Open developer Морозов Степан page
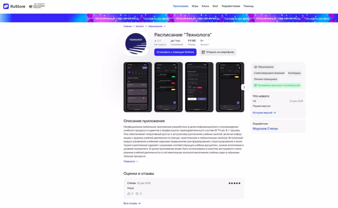 click(x=265, y=129)
